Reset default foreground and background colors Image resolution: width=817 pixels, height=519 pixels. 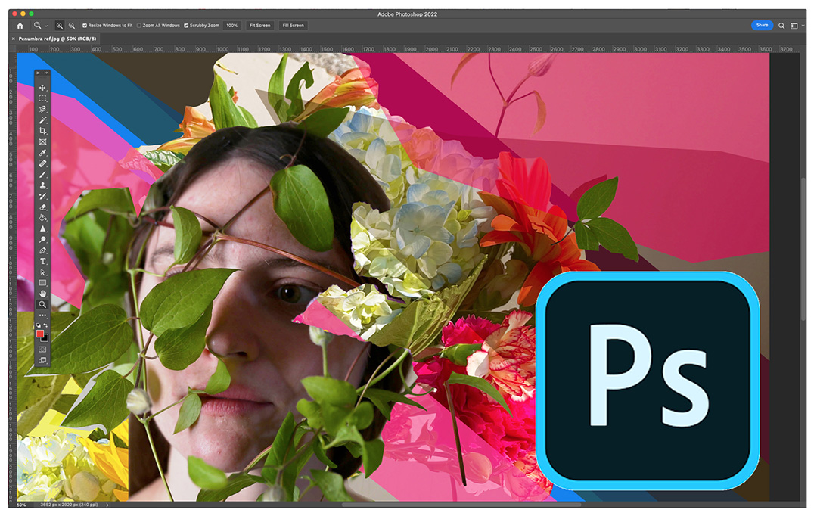pyautogui.click(x=38, y=325)
